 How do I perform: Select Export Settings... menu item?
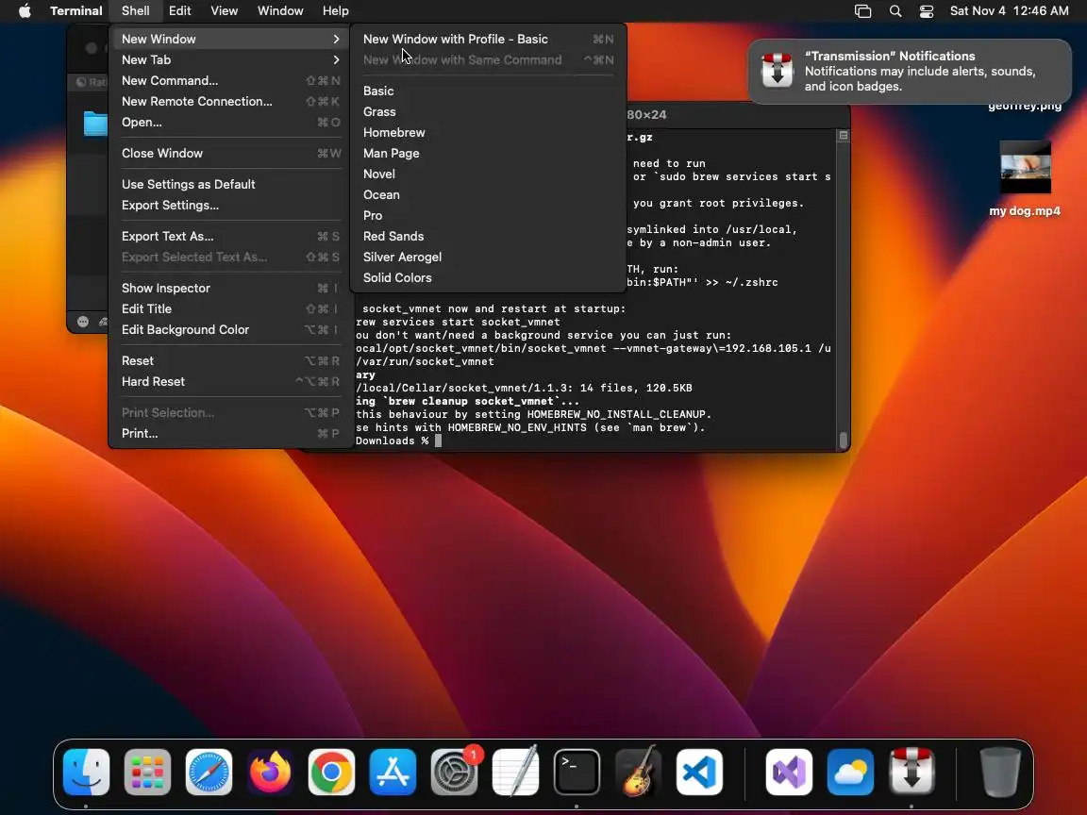pyautogui.click(x=231, y=205)
